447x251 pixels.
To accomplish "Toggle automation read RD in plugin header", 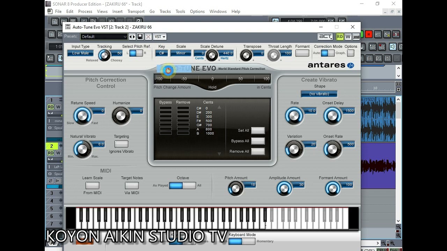I will point(340,37).
